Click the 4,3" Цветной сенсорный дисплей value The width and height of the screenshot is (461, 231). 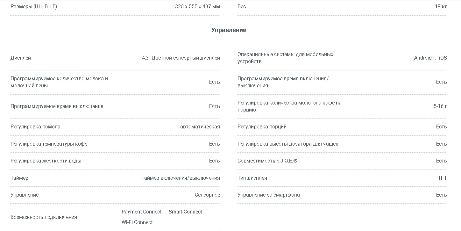click(181, 58)
